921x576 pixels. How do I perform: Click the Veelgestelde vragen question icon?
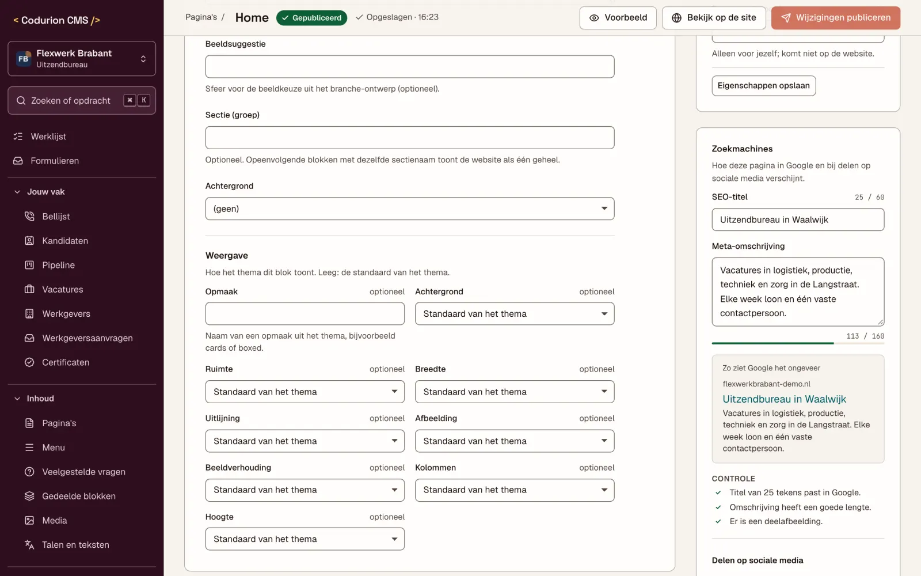click(29, 472)
